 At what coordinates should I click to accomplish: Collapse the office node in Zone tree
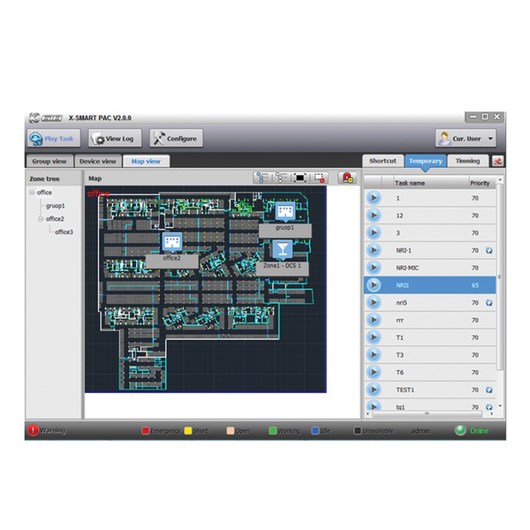tap(32, 193)
